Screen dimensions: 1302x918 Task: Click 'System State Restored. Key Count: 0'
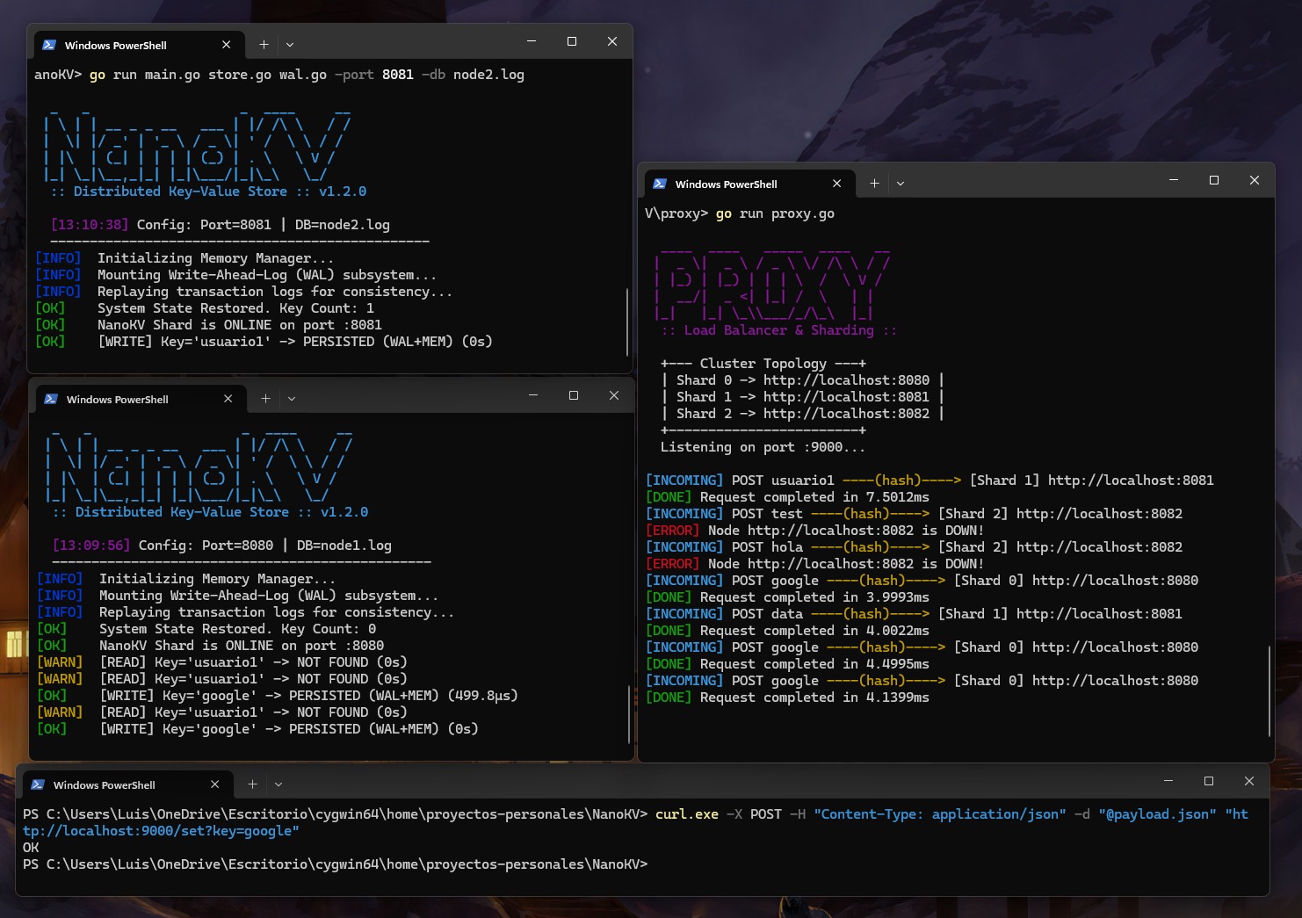coord(237,629)
